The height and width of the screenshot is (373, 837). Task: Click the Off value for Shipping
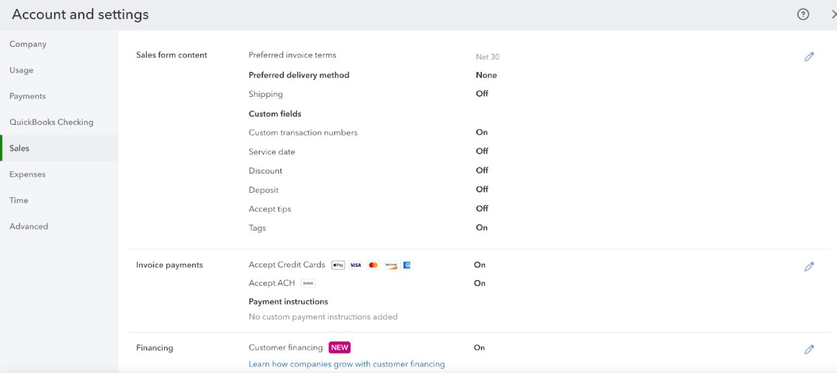[x=482, y=94]
